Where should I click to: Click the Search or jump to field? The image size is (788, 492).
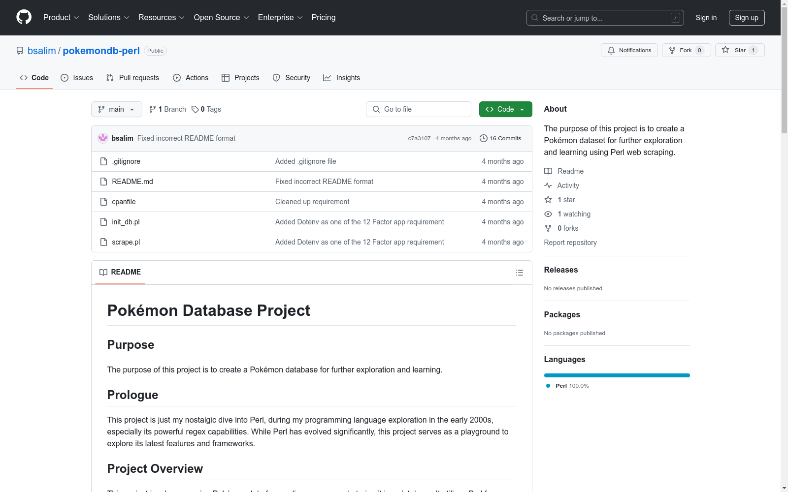pos(605,18)
